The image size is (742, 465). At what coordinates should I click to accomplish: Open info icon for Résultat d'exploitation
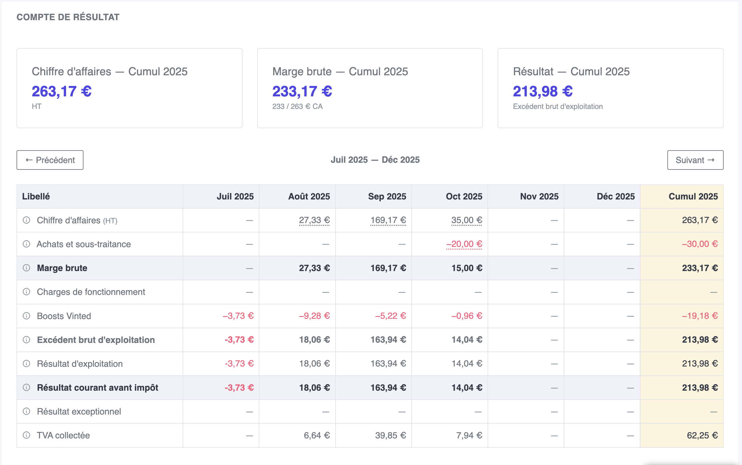click(26, 364)
